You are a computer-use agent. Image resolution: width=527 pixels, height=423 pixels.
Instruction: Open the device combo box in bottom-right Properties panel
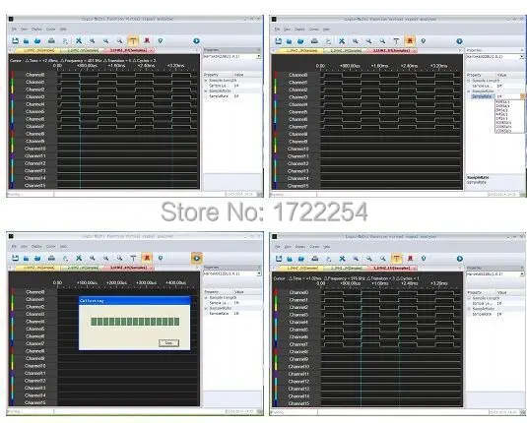click(x=495, y=274)
